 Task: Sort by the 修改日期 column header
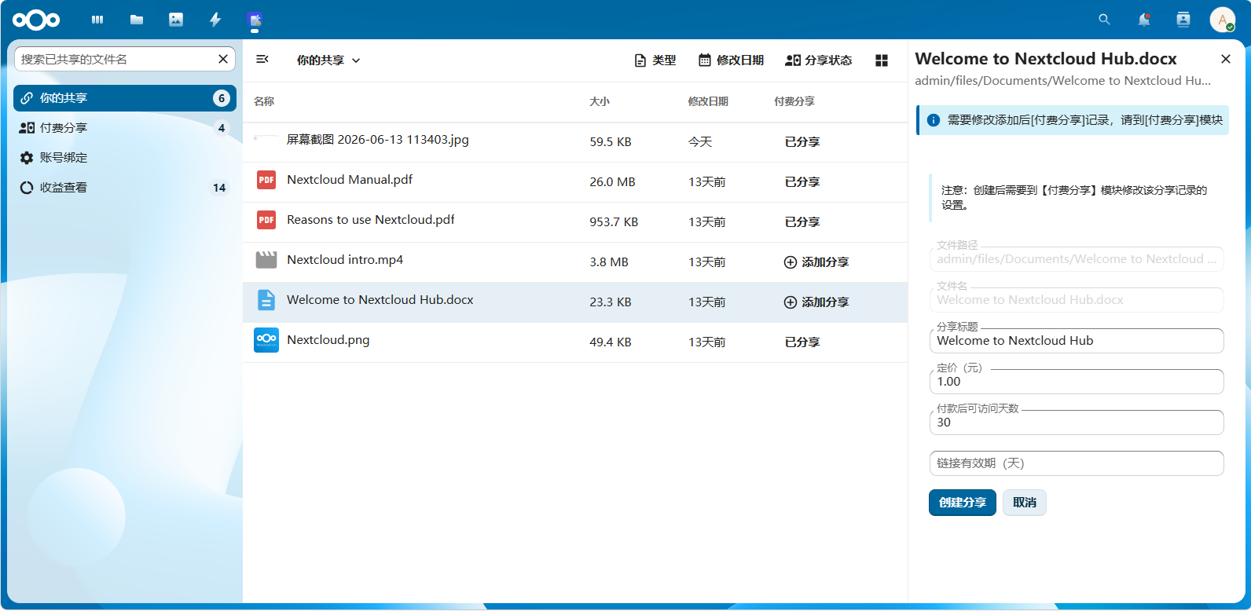708,101
